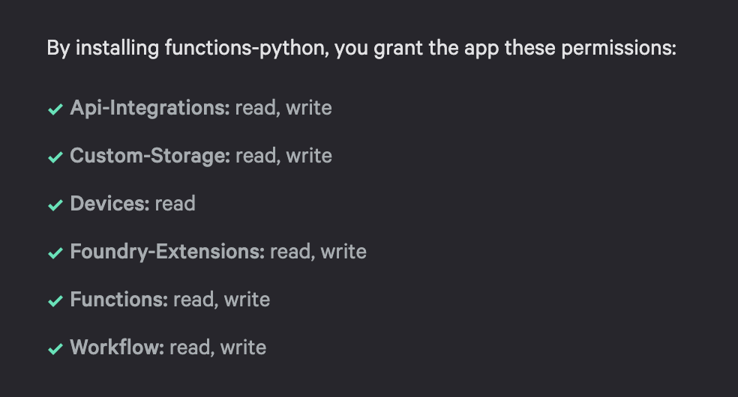Click "read, write" scope beside Custom-Storage
Screen dimensions: 738x397
[283, 156]
